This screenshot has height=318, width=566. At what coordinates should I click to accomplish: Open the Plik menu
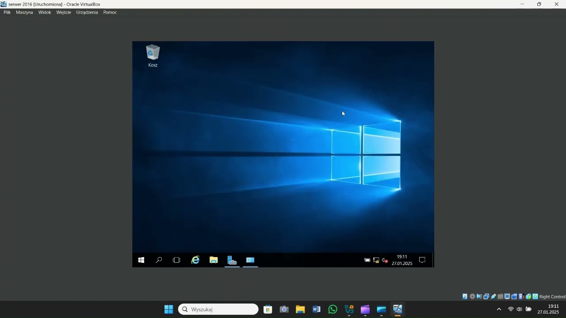point(7,12)
